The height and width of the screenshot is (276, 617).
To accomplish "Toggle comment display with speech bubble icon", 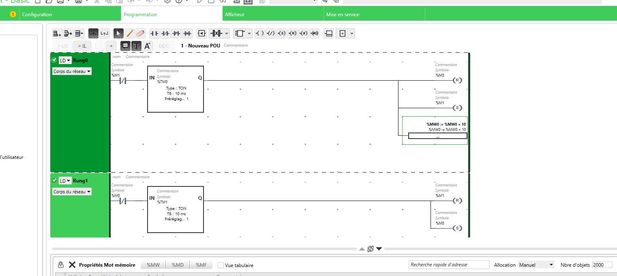I will click(x=125, y=46).
